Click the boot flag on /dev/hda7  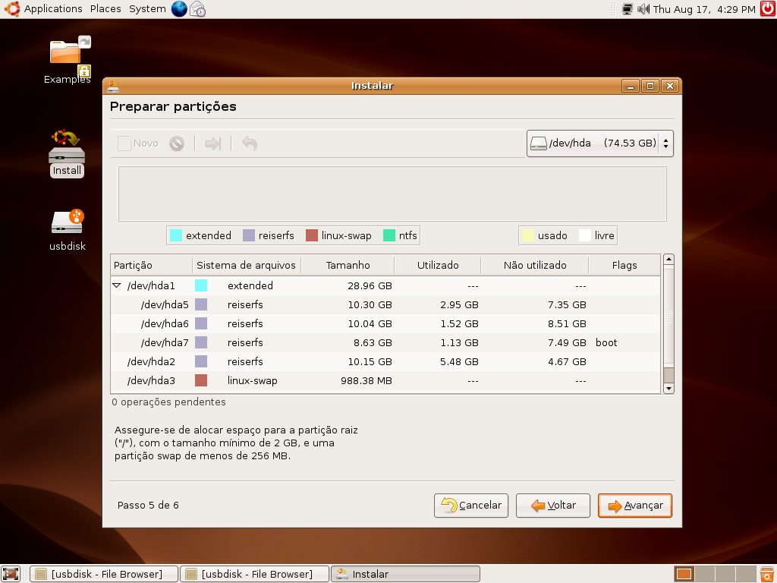(606, 342)
